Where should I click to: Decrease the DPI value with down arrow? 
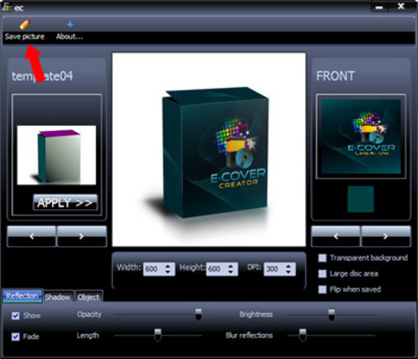(x=288, y=272)
